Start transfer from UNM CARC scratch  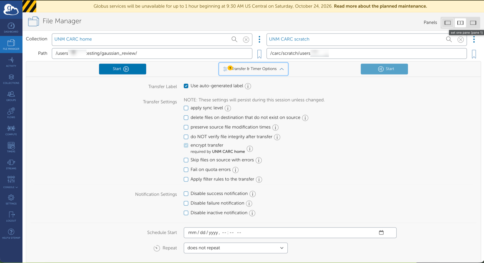[384, 69]
